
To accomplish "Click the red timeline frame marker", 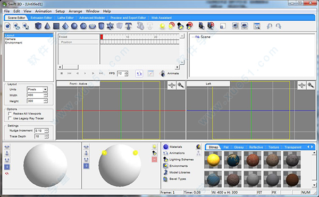I will 102,37.
